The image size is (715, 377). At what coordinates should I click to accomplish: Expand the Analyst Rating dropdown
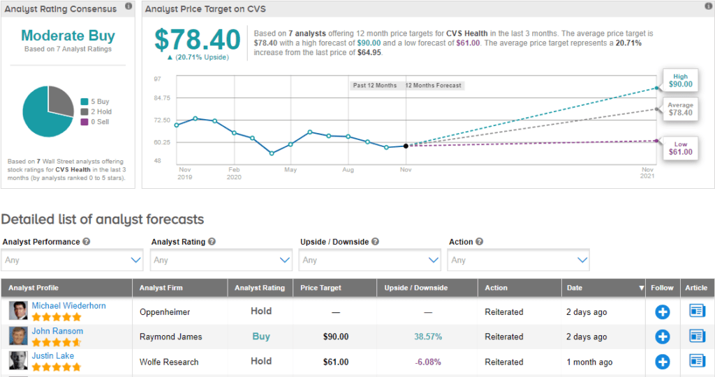[221, 260]
